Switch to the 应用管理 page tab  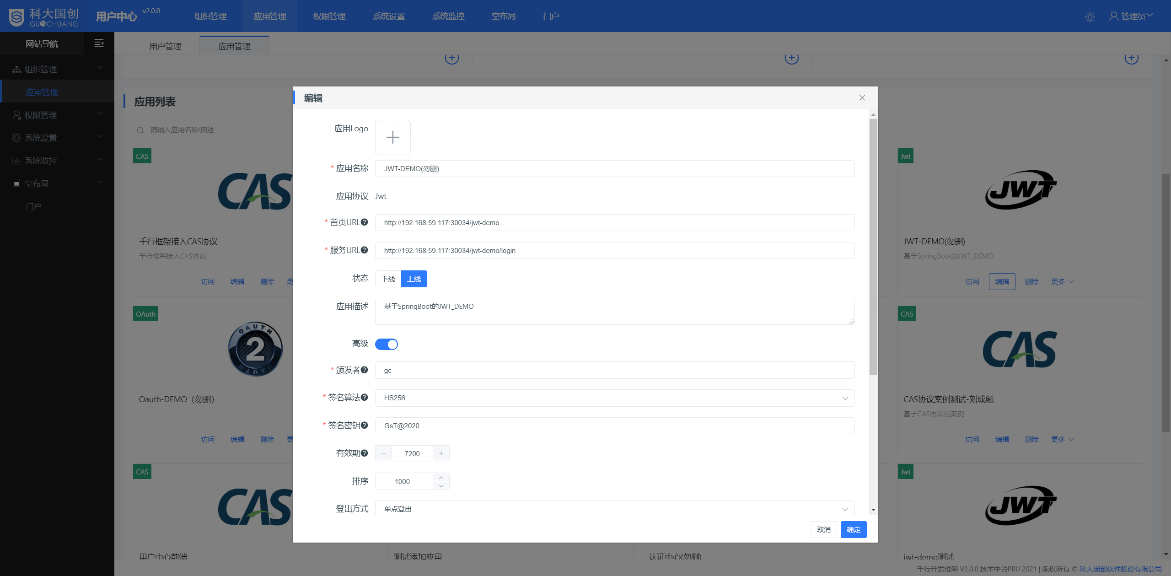pyautogui.click(x=234, y=46)
